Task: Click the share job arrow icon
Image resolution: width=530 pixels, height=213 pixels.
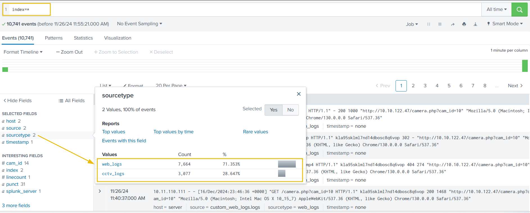Action: tap(453, 24)
